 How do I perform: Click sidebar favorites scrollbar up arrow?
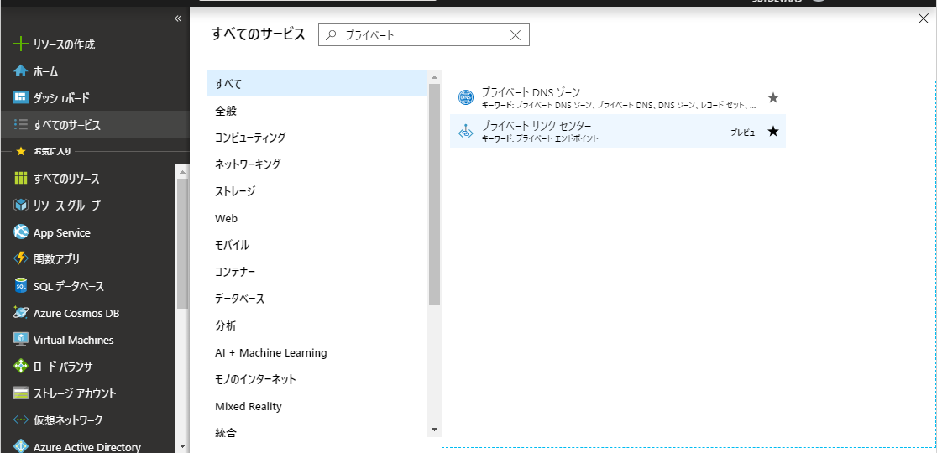pos(183,171)
